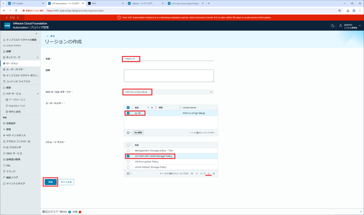Bookmark this page with star icon
The height and width of the screenshot is (215, 364).
tap(339, 10)
